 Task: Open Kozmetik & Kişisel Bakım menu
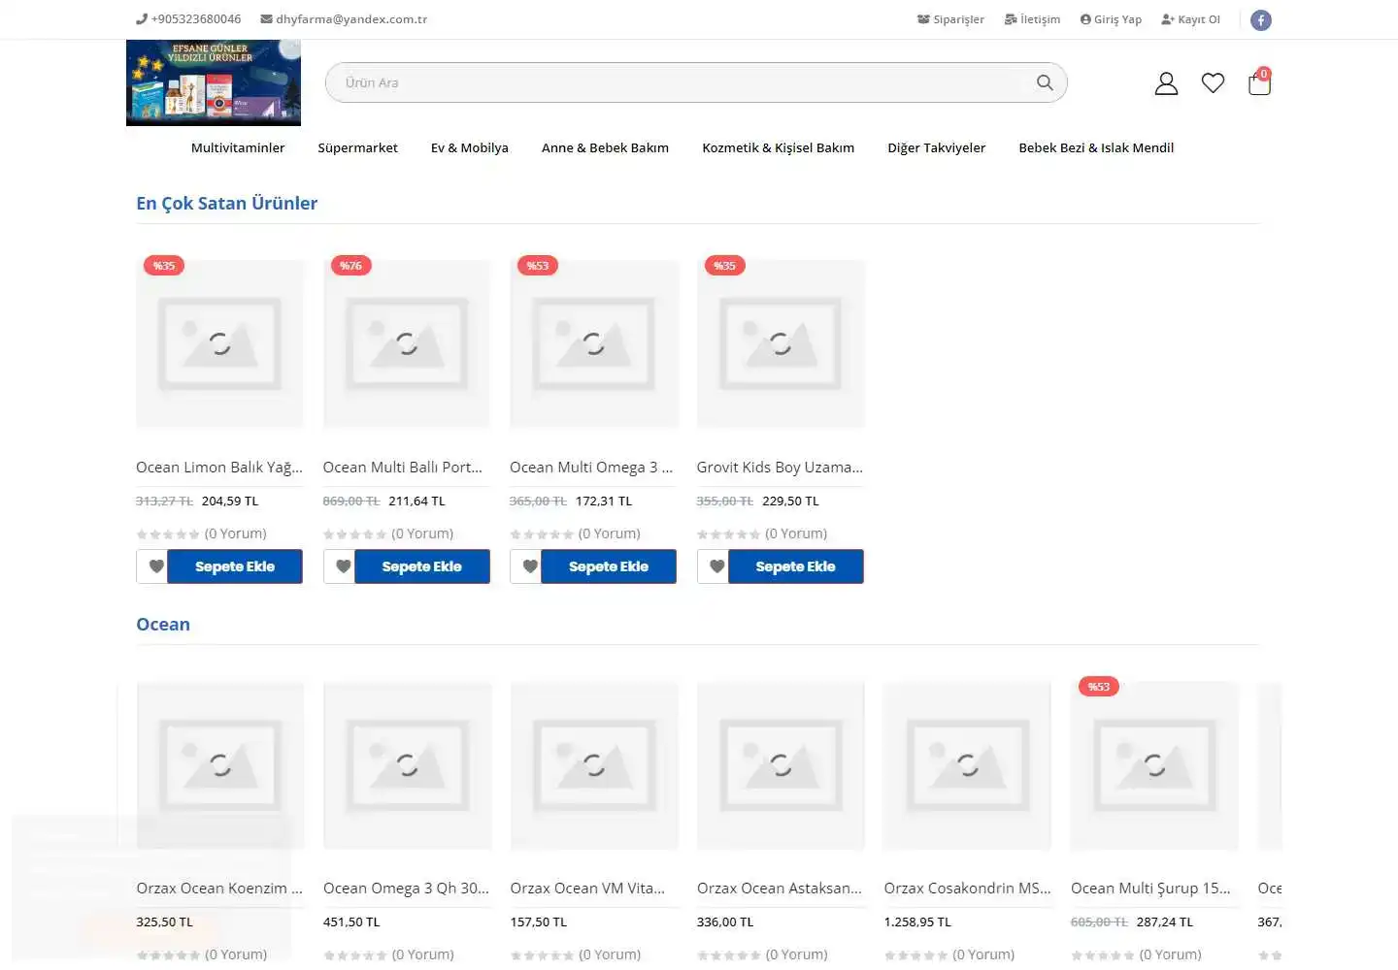[779, 147]
